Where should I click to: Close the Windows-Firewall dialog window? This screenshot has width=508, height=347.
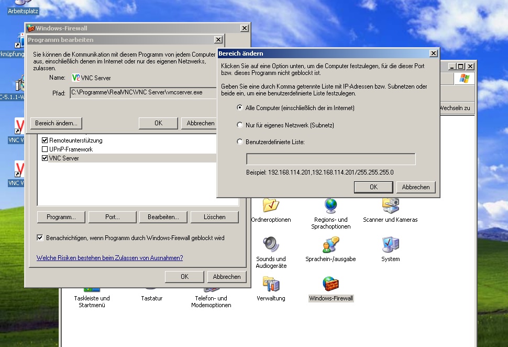pos(245,28)
